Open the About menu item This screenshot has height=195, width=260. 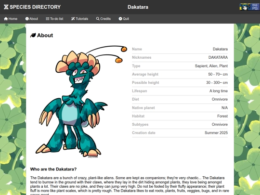coord(32,19)
